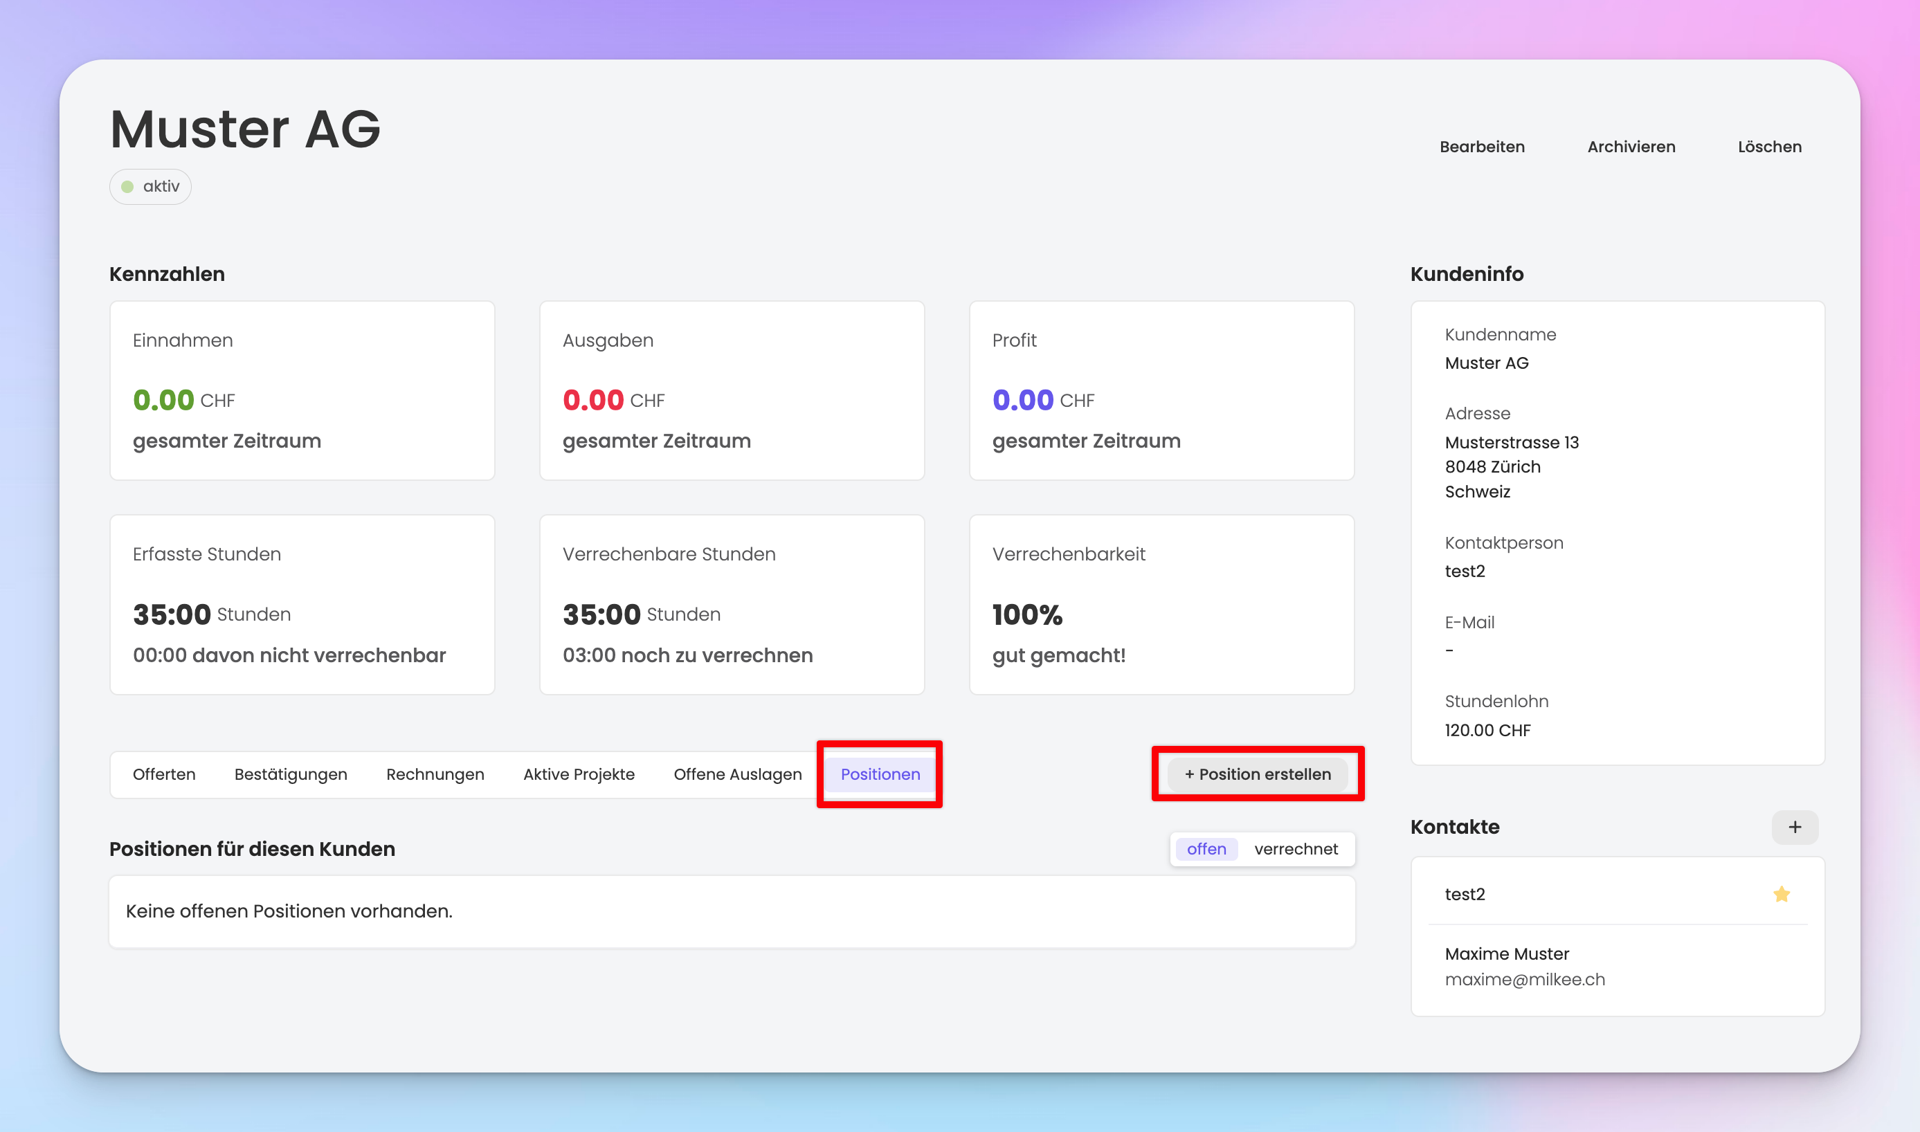Click the Einnahmen statistic card
The image size is (1920, 1132).
302,390
